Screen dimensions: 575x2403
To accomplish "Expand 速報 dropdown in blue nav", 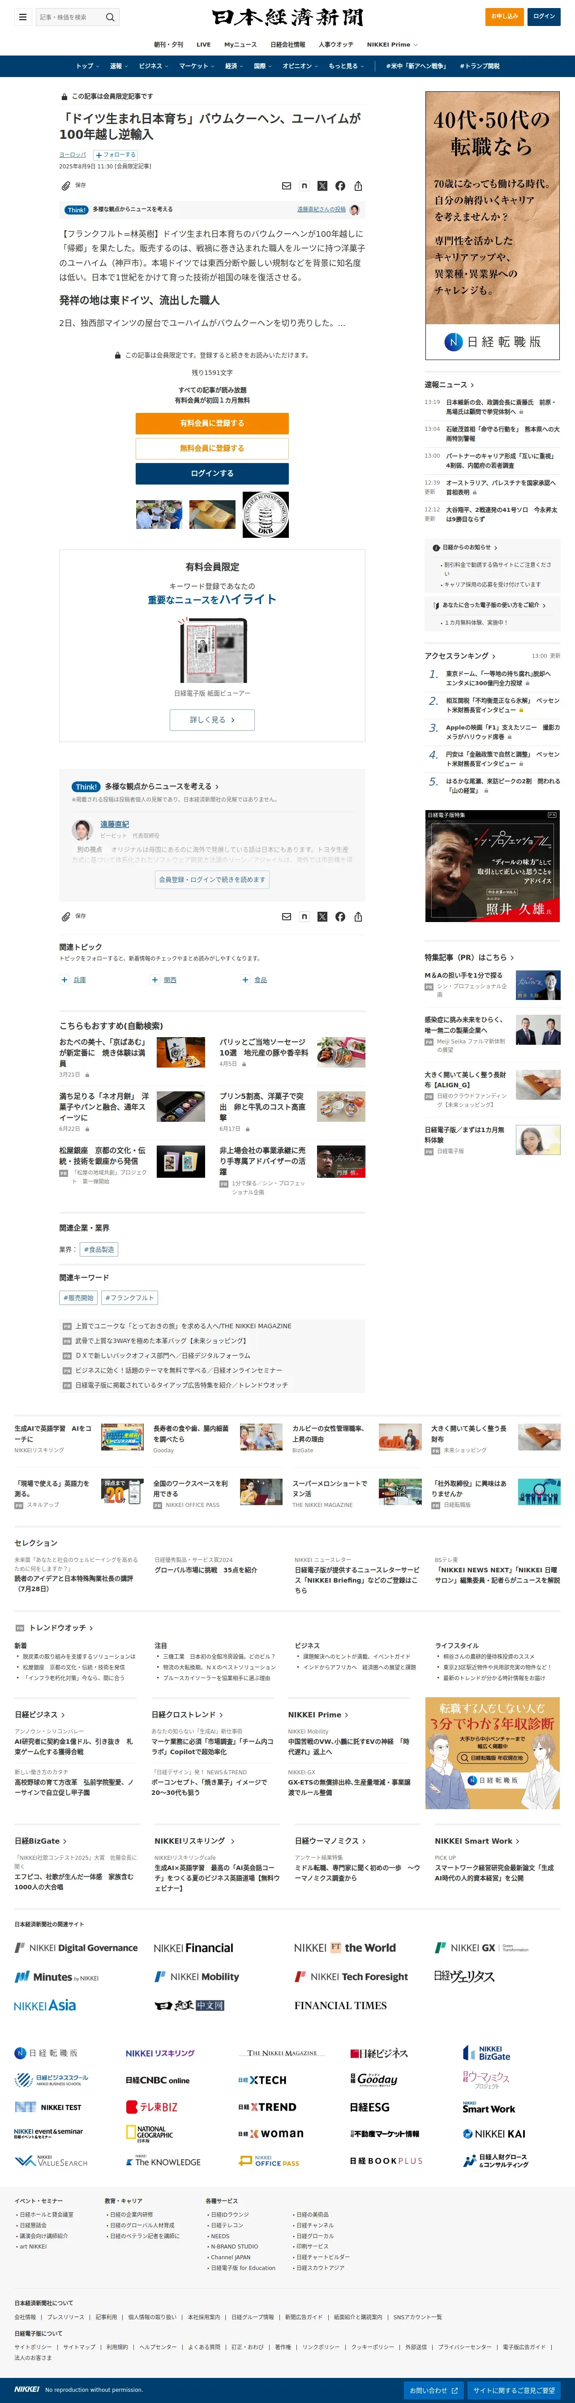I will 119,66.
